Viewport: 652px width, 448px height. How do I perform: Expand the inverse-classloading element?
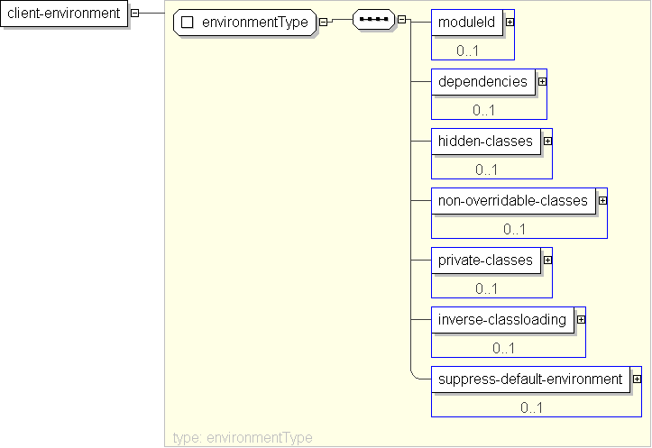pos(581,319)
